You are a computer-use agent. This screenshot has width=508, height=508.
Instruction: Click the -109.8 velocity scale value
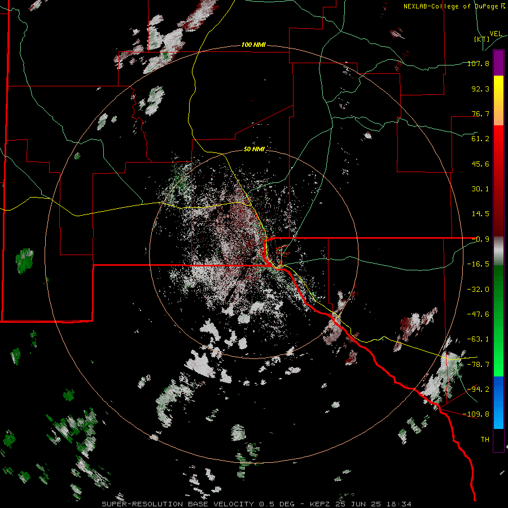click(x=476, y=414)
